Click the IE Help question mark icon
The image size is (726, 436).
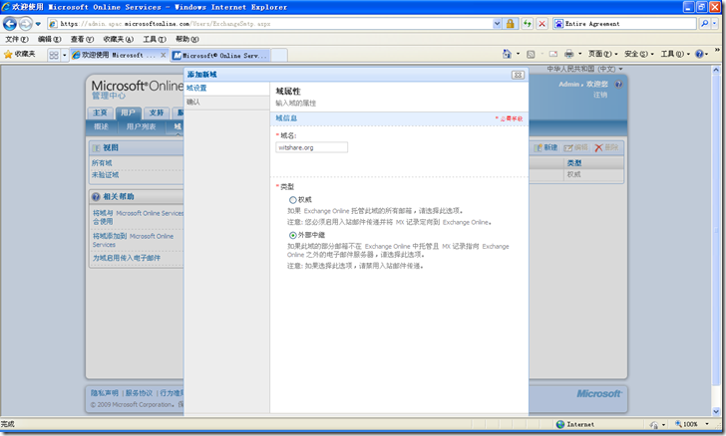[x=699, y=54]
